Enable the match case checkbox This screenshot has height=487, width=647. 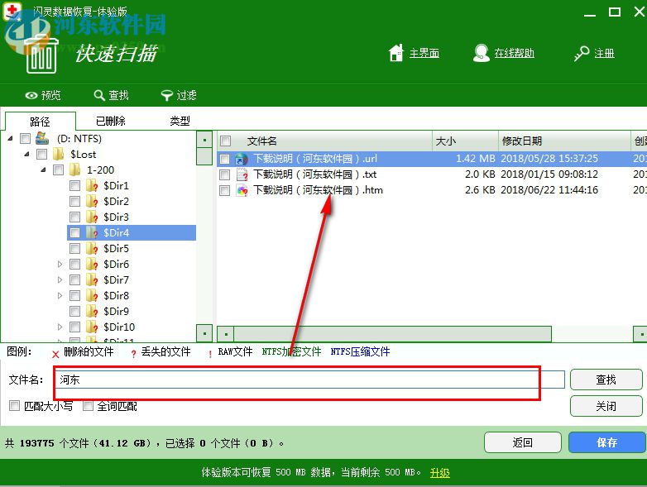(14, 406)
